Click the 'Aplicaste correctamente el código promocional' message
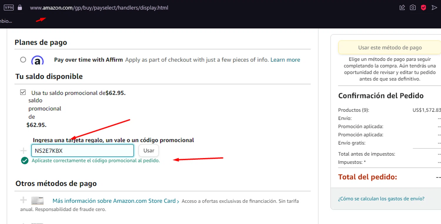 96,161
